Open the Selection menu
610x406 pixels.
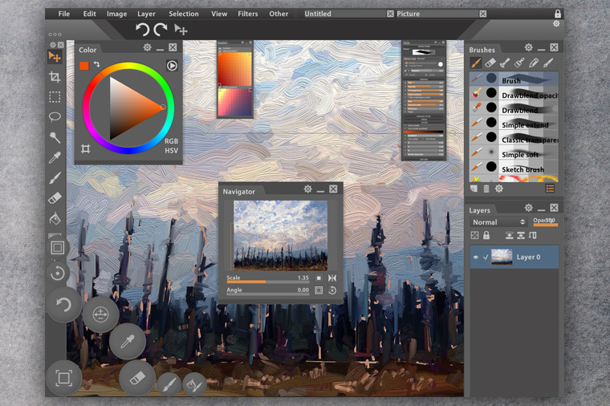(x=184, y=14)
